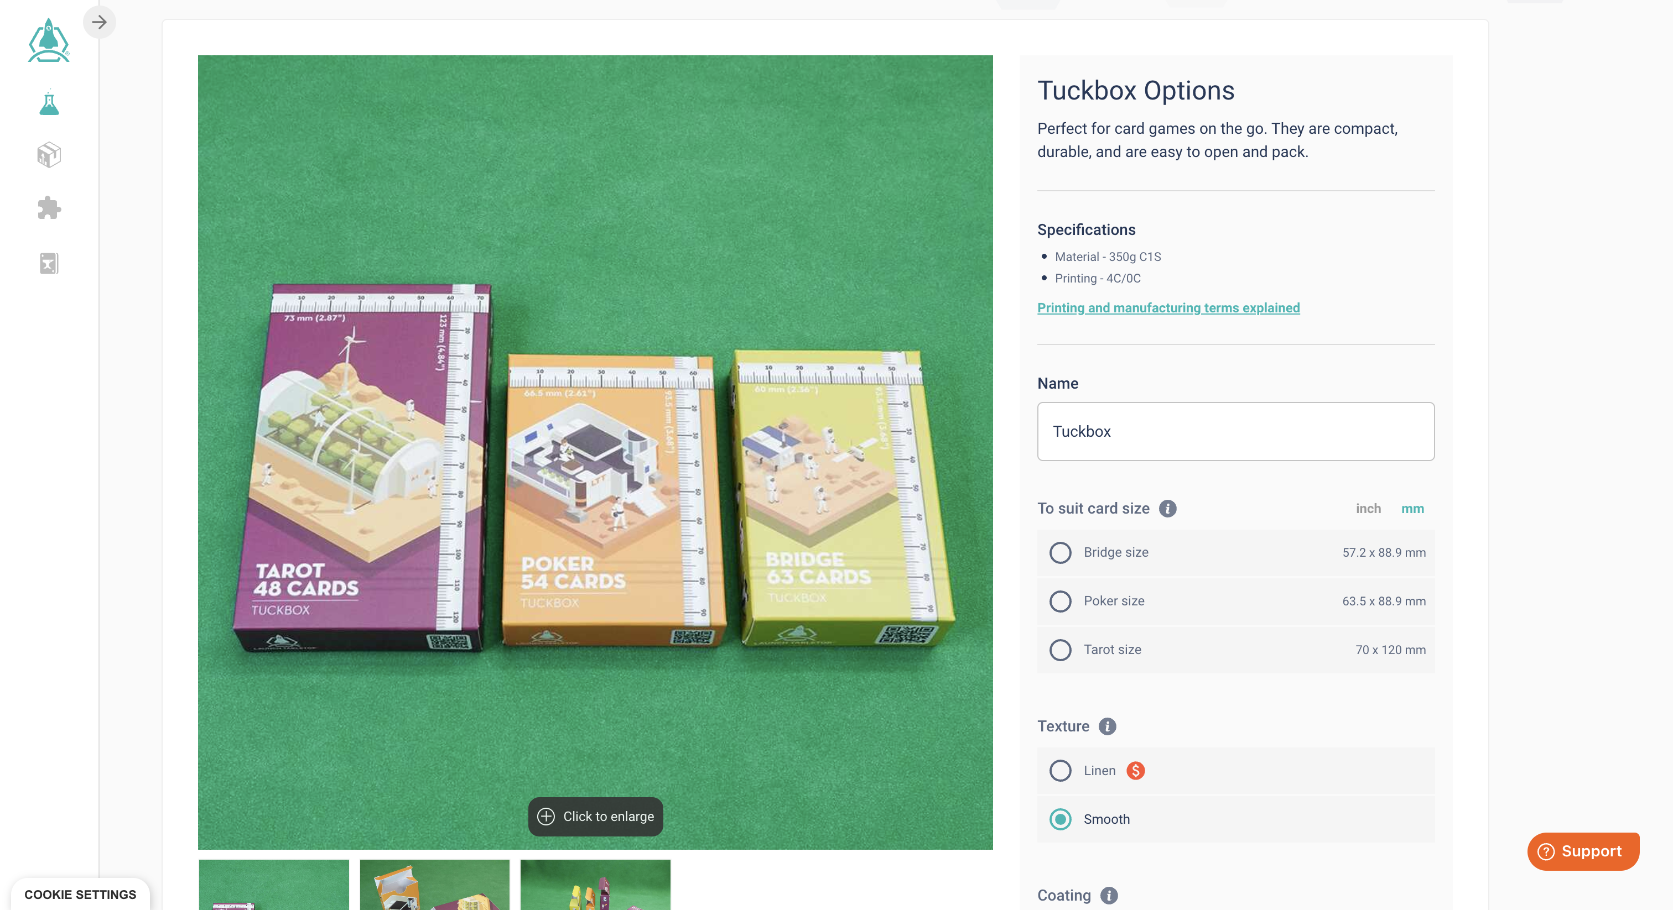Screen dimensions: 1673x910
Task: Choose Linen texture
Action: (x=1236, y=771)
